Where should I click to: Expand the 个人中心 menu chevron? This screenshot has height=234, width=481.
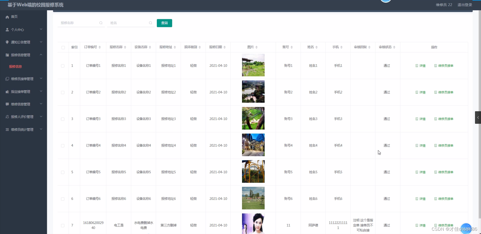(41, 29)
